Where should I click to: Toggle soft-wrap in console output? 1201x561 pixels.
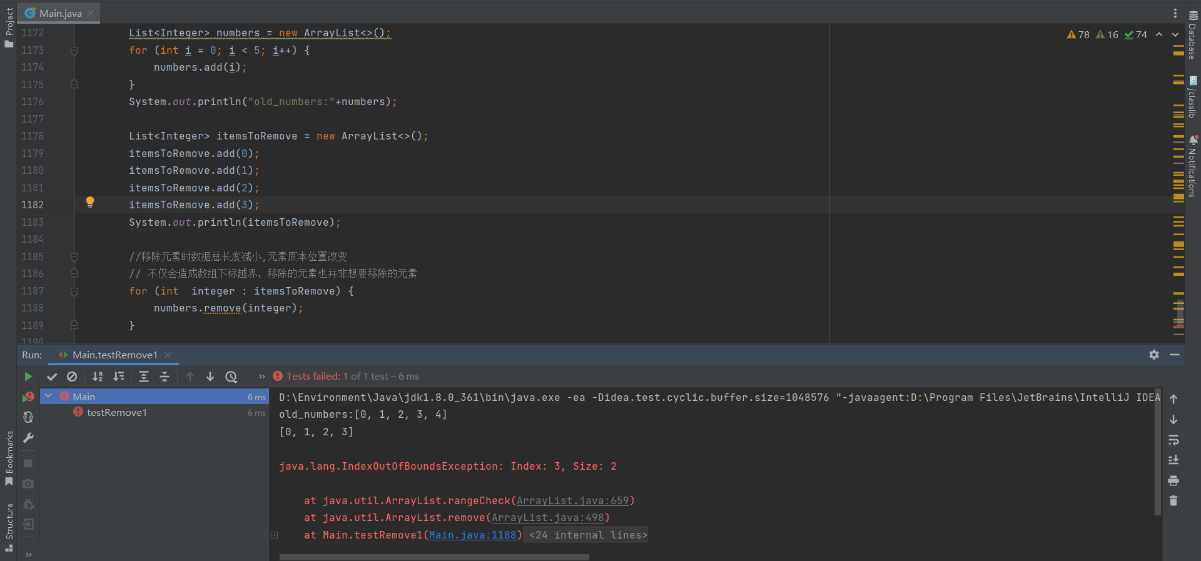(x=1173, y=440)
